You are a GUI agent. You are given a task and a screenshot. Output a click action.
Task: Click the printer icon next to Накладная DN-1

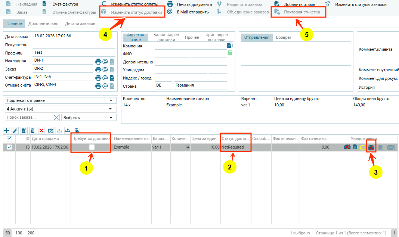(x=98, y=62)
